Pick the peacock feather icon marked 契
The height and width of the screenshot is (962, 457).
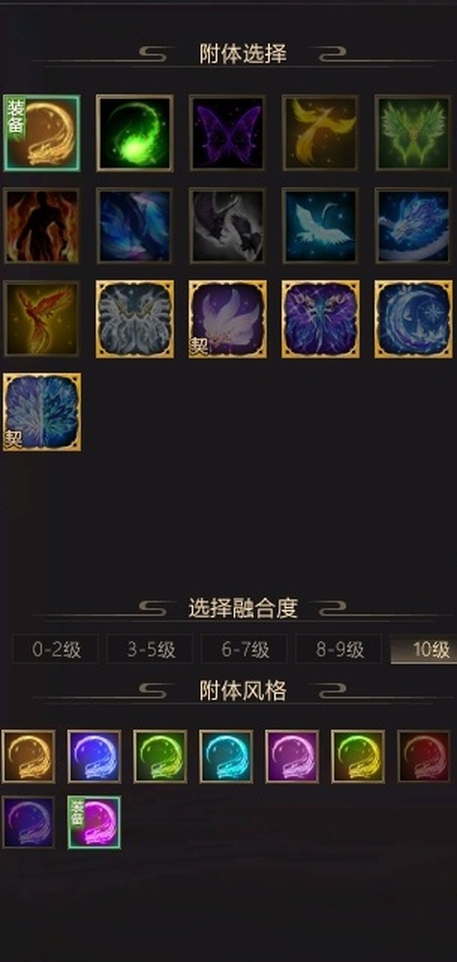[x=42, y=411]
